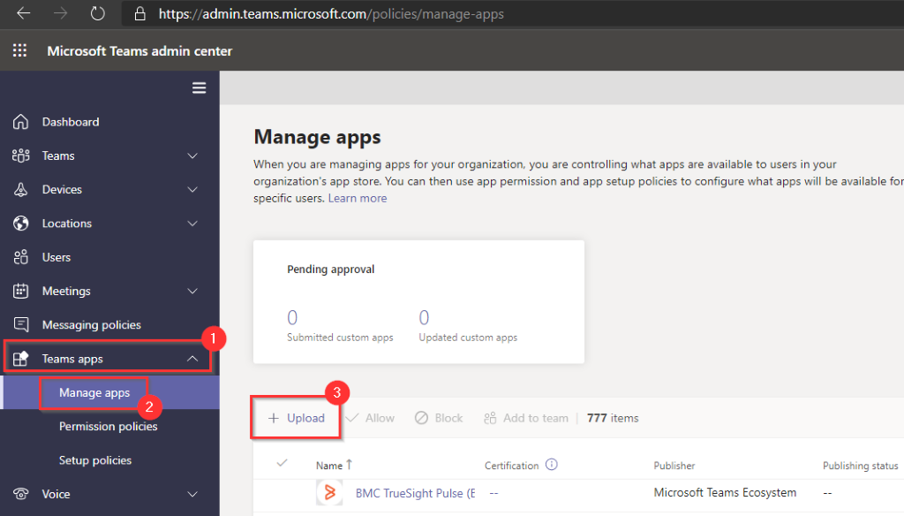Click the Microsoft Teams Ecosystem publisher cell
The width and height of the screenshot is (904, 516).
tap(725, 492)
